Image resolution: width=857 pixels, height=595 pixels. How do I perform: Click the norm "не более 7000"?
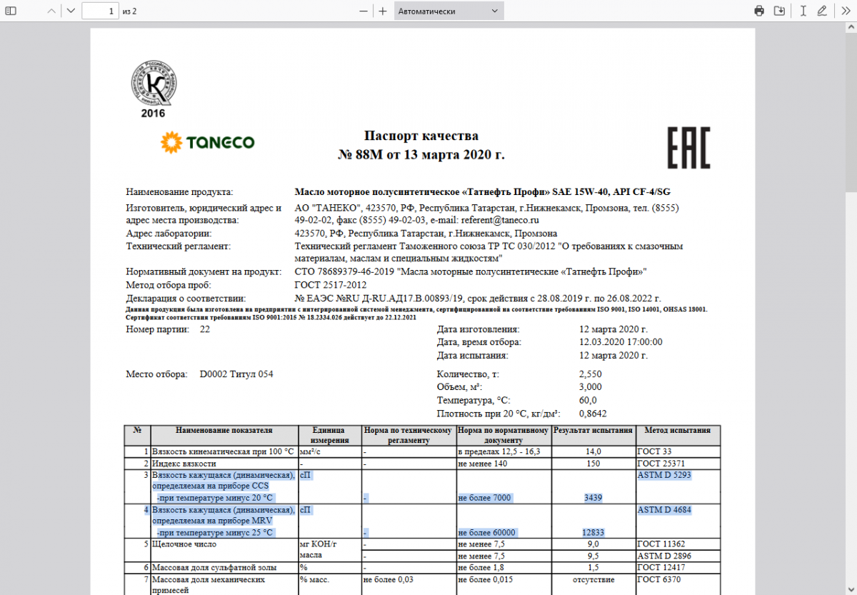click(x=485, y=497)
